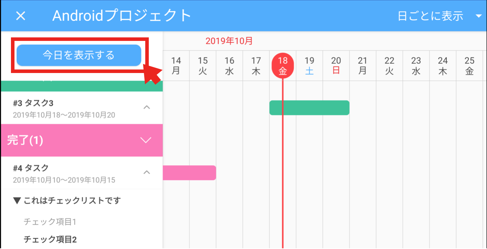Expand the 完了(1) completed section
Image resolution: width=487 pixels, height=249 pixels.
point(145,140)
